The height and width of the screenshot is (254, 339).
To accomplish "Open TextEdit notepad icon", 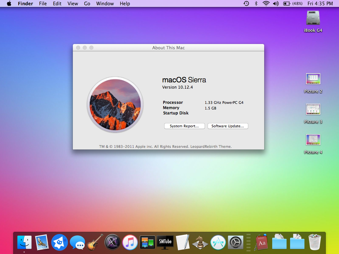I will pos(183,242).
